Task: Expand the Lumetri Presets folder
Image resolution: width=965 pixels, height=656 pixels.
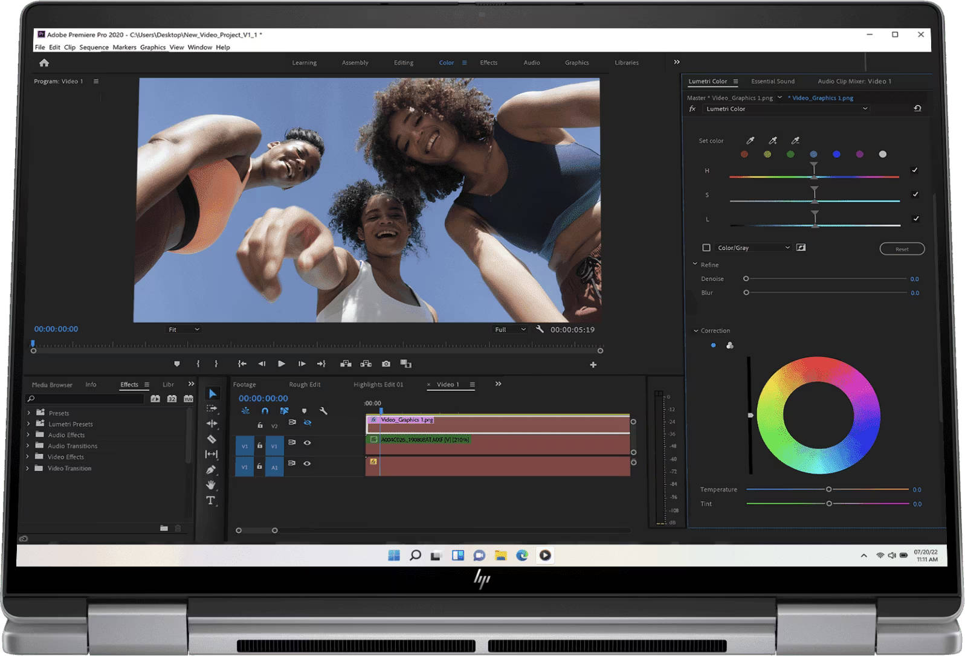Action: [28, 424]
